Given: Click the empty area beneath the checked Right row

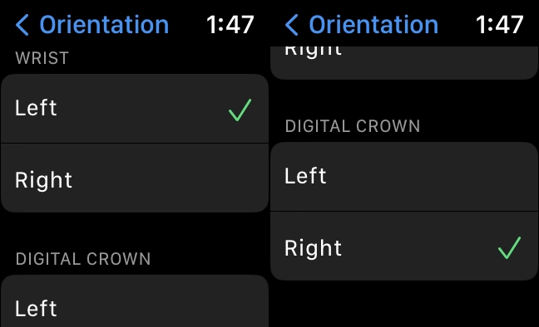Looking at the screenshot, I should point(404,304).
